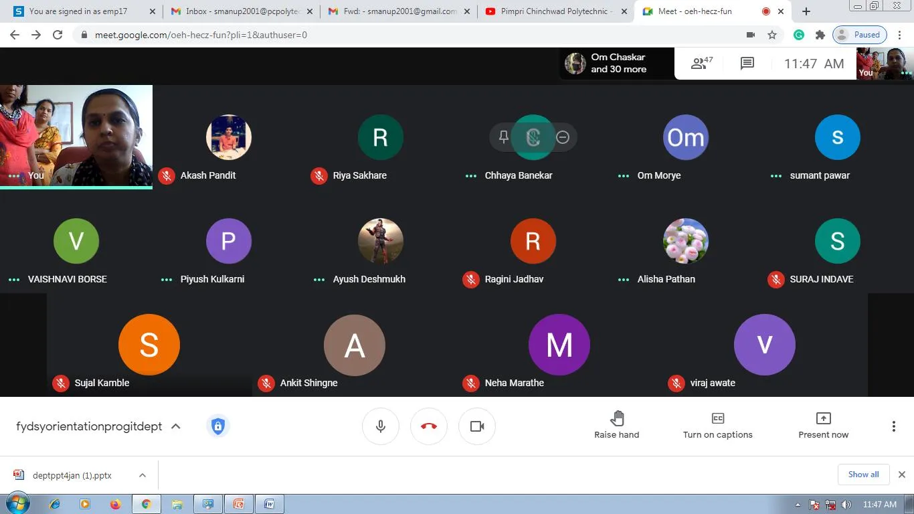Screen dimensions: 914x514
Task: Show hidden system tray icons
Action: [x=798, y=505]
